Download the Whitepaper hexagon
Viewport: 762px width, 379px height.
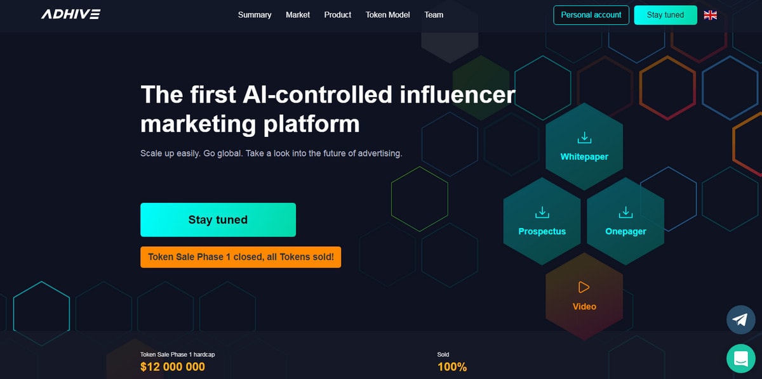(584, 146)
